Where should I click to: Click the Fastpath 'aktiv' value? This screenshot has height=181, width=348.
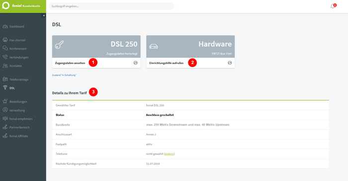click(x=149, y=144)
